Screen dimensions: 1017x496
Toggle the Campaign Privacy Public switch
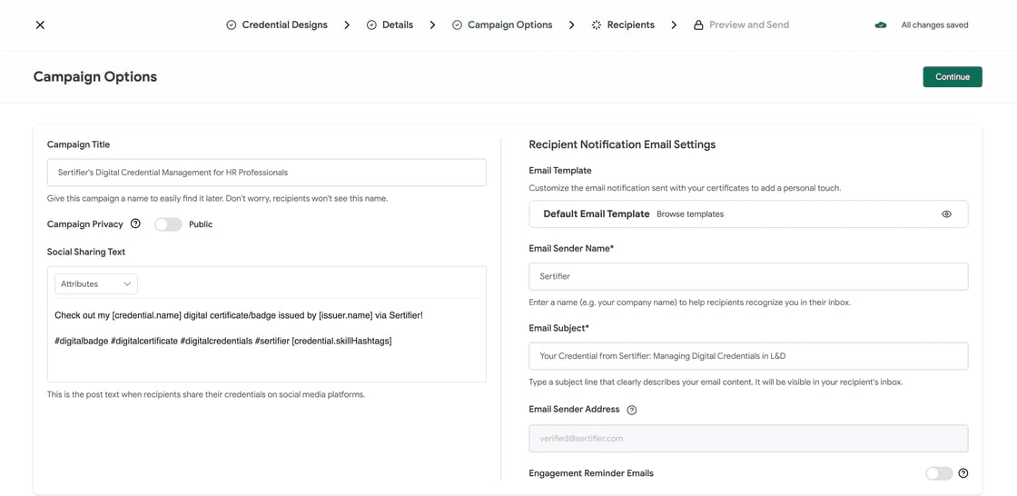pyautogui.click(x=168, y=224)
